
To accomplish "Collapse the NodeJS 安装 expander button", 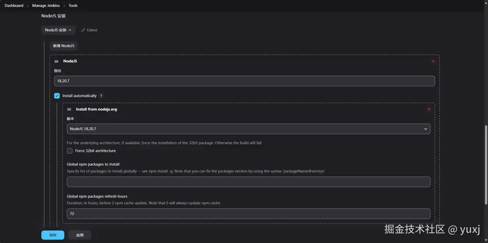I will [x=58, y=30].
